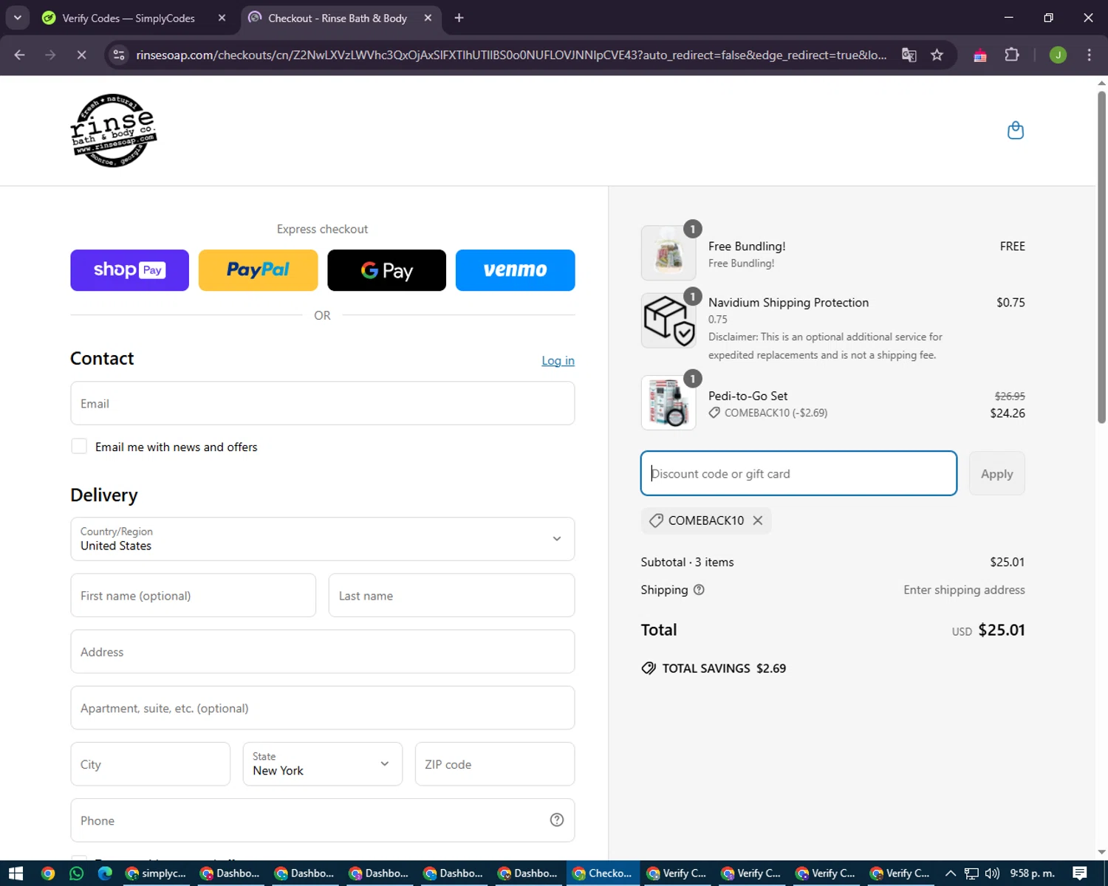
Task: Click the browser address bar URL
Action: coord(511,55)
